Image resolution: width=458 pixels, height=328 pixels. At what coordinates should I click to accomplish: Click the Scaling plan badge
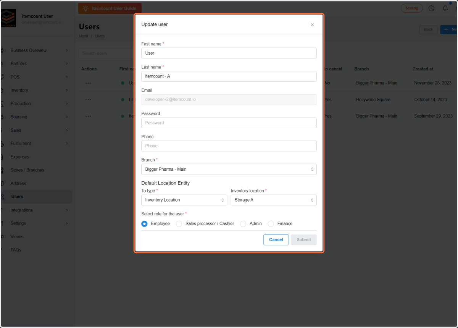[x=412, y=8]
